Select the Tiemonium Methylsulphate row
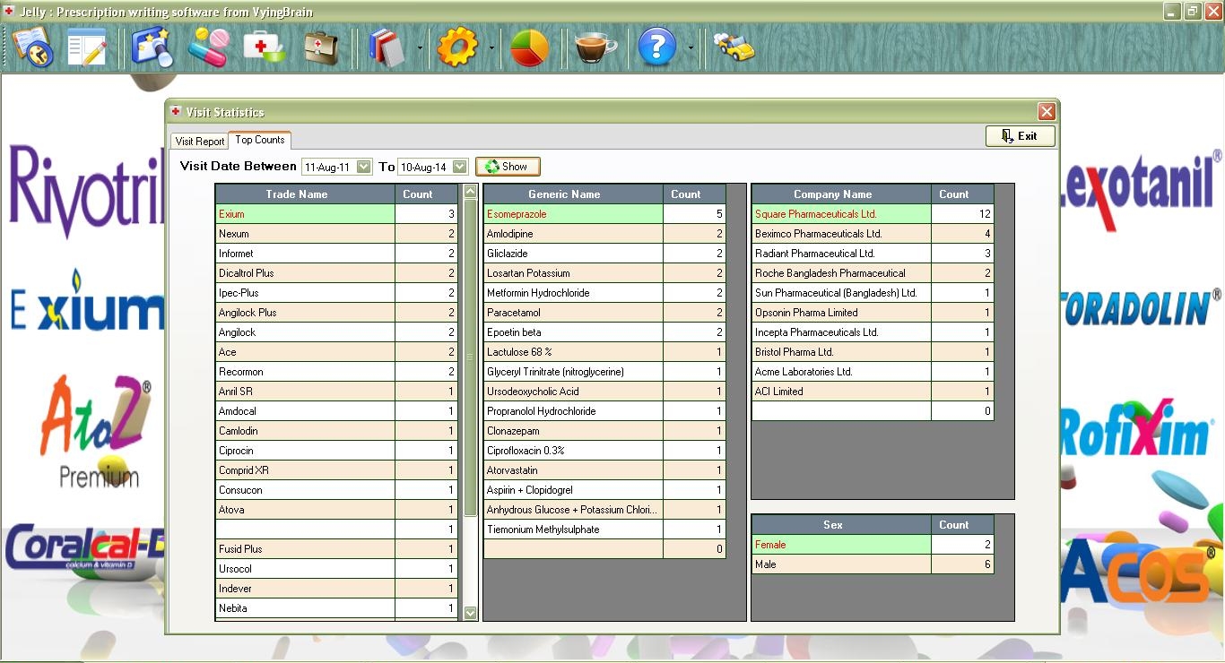The height and width of the screenshot is (663, 1225). pyautogui.click(x=604, y=530)
